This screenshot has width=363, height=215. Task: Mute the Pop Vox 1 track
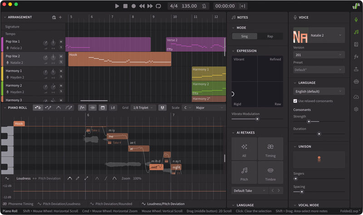(x=61, y=42)
